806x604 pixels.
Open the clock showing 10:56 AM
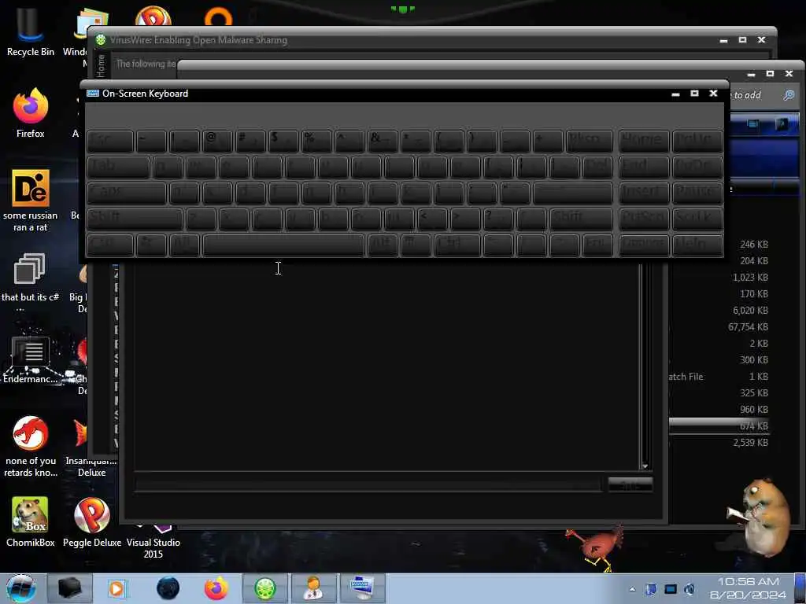coord(748,588)
